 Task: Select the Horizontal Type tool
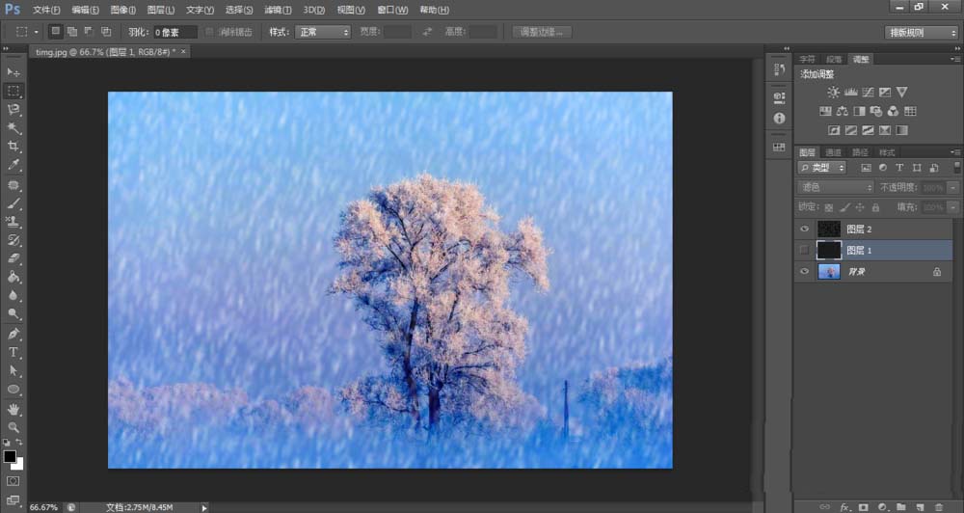(13, 353)
